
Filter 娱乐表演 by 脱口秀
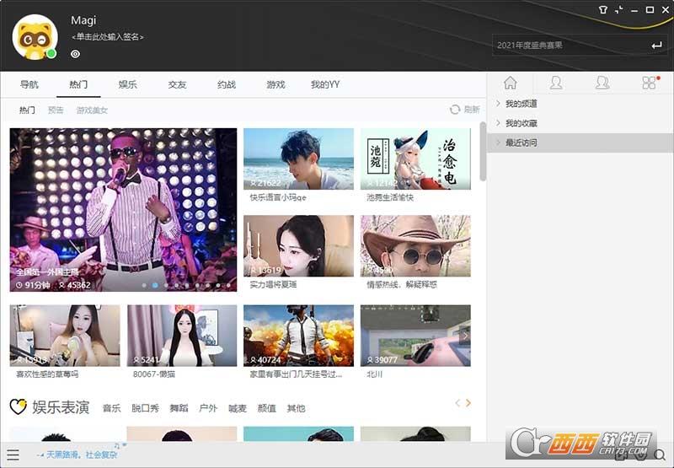145,408
